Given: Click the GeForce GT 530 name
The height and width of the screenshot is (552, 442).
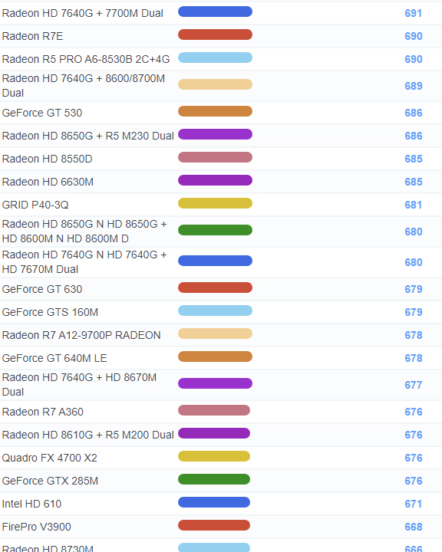Looking at the screenshot, I should [42, 113].
